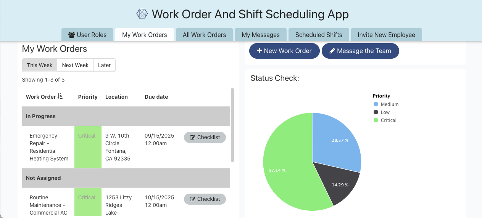Click the hexagon app logo icon
Screen dimensions: 482x218
coord(142,14)
